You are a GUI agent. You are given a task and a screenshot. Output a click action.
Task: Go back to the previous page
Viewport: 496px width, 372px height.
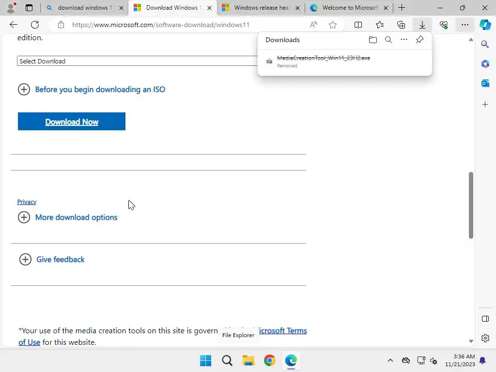13,25
